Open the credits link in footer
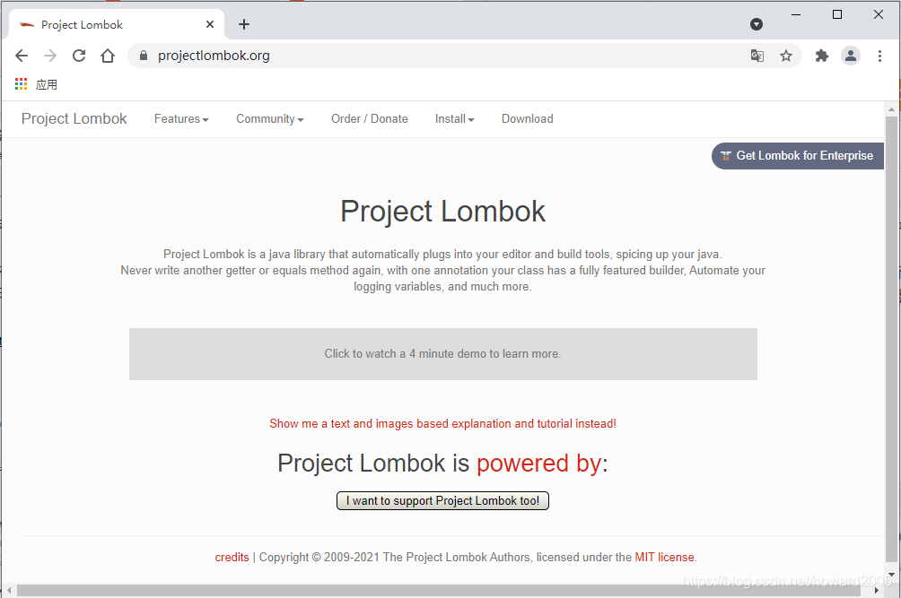The width and height of the screenshot is (901, 598). (232, 558)
